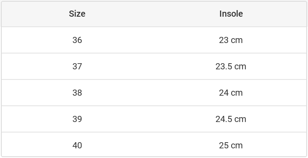Click the number 36 in the table

[x=77, y=40]
